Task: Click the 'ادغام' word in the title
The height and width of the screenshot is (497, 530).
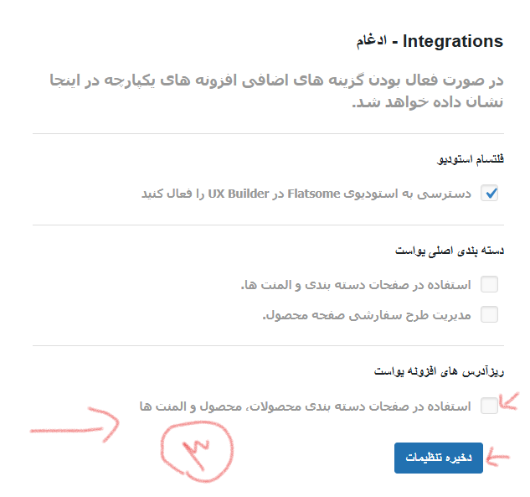Action: pyautogui.click(x=372, y=41)
